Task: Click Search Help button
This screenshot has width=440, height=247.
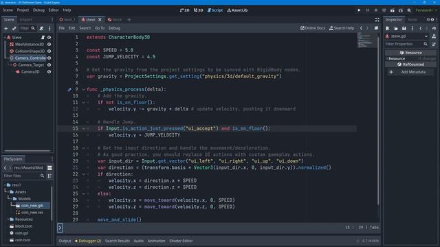Action: (342, 28)
